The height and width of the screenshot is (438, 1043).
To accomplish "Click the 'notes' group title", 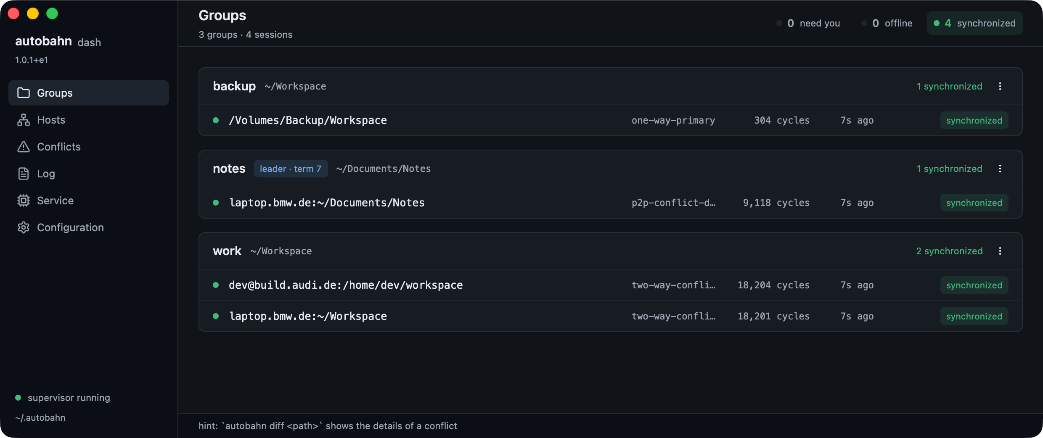I will pyautogui.click(x=229, y=169).
